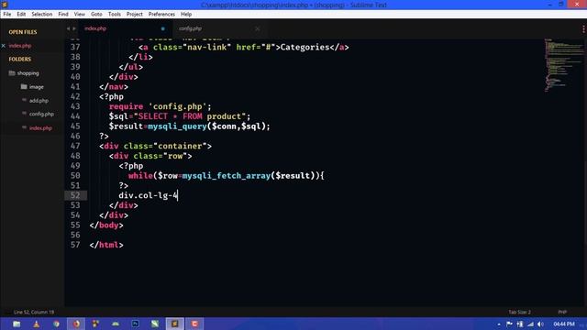Open Photoshop from the taskbar
The height and width of the screenshot is (330, 587).
point(135,324)
